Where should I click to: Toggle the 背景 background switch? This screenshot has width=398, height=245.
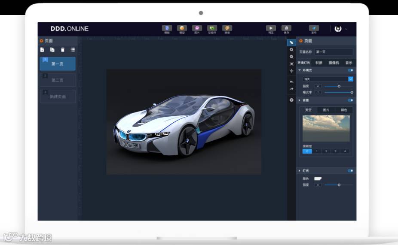click(350, 100)
